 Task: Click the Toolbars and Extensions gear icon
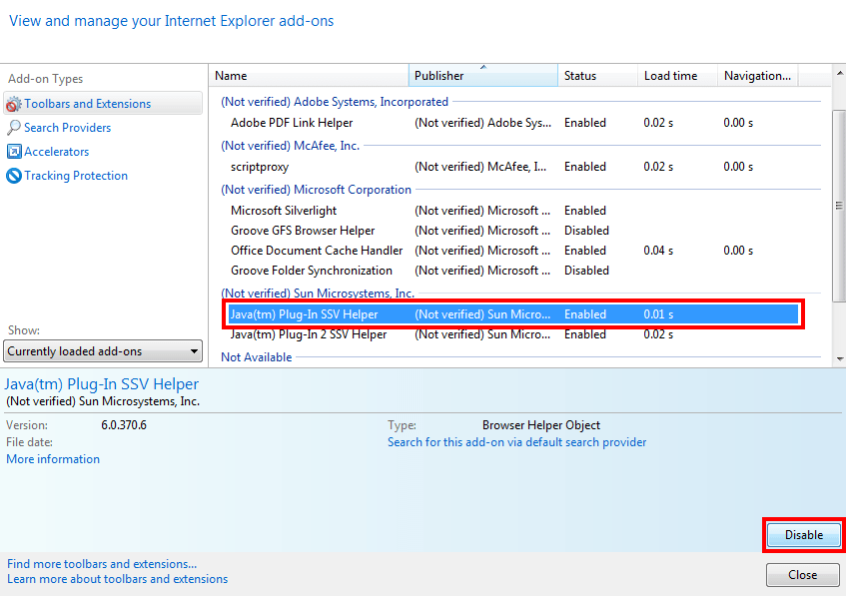coord(14,104)
